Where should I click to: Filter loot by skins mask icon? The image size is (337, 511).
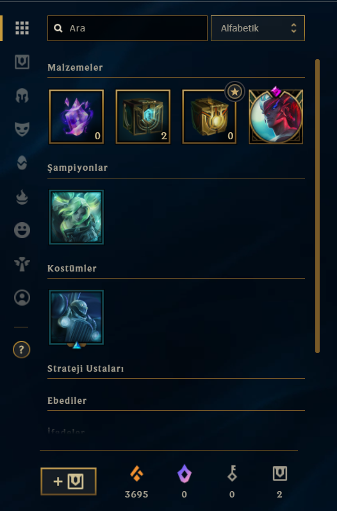(22, 129)
